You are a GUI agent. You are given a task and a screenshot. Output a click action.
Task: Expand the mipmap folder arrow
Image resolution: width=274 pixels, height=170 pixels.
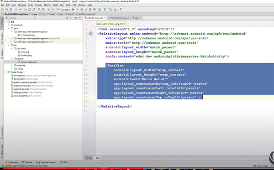pos(12,65)
